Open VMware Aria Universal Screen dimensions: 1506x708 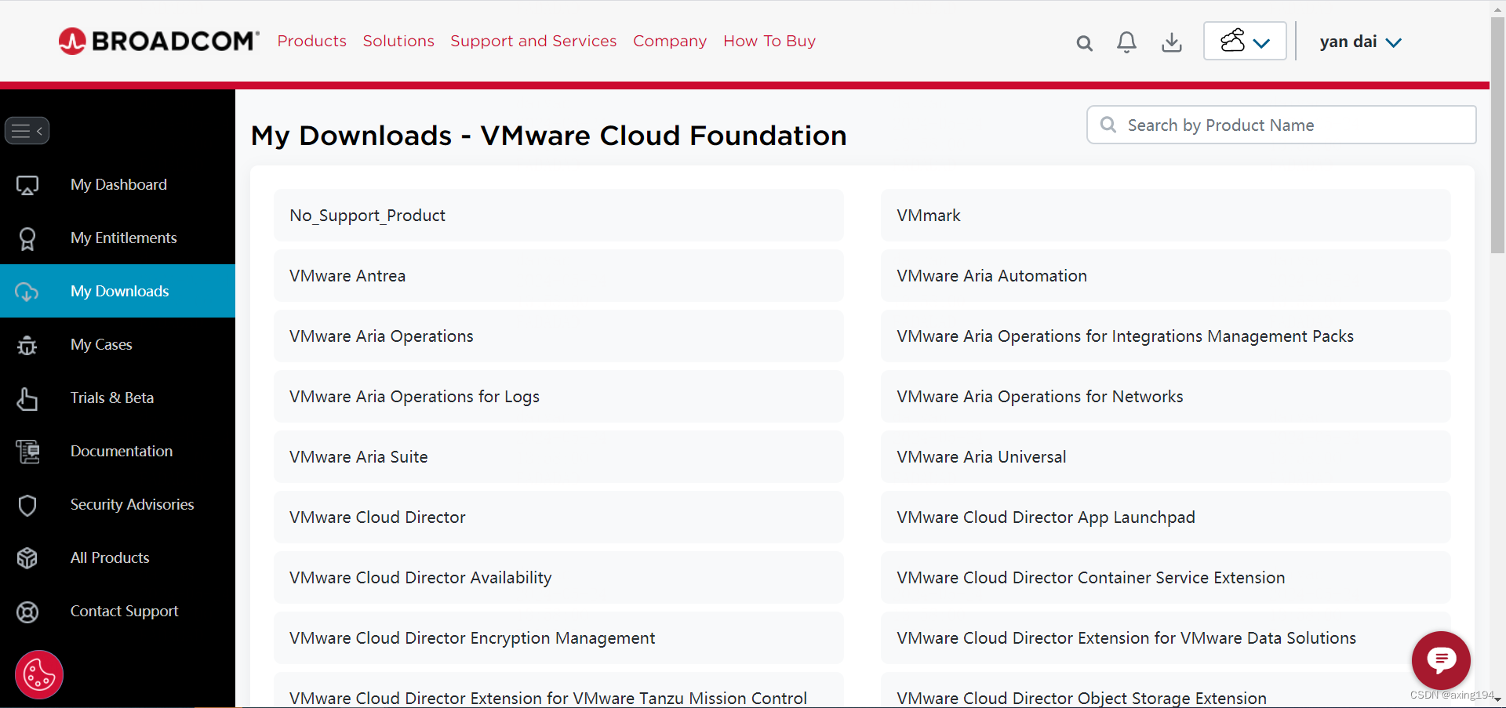pos(1166,457)
